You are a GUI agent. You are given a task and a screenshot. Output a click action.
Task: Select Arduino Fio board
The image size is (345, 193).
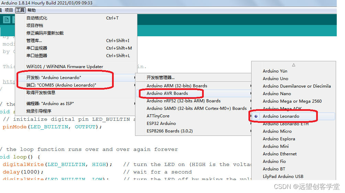pos(293,162)
